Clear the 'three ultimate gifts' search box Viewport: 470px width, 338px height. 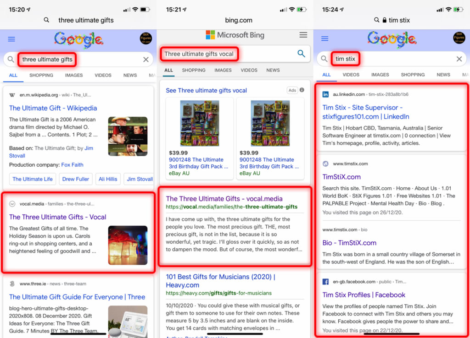coord(146,60)
